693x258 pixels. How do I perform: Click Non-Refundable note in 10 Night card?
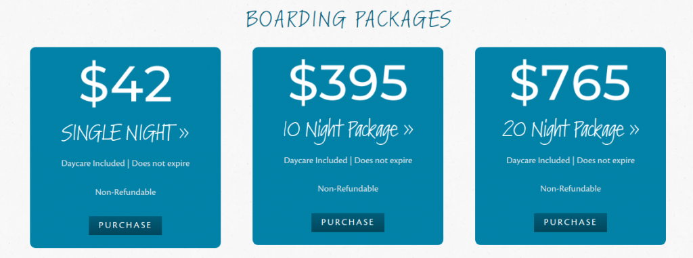[348, 188]
